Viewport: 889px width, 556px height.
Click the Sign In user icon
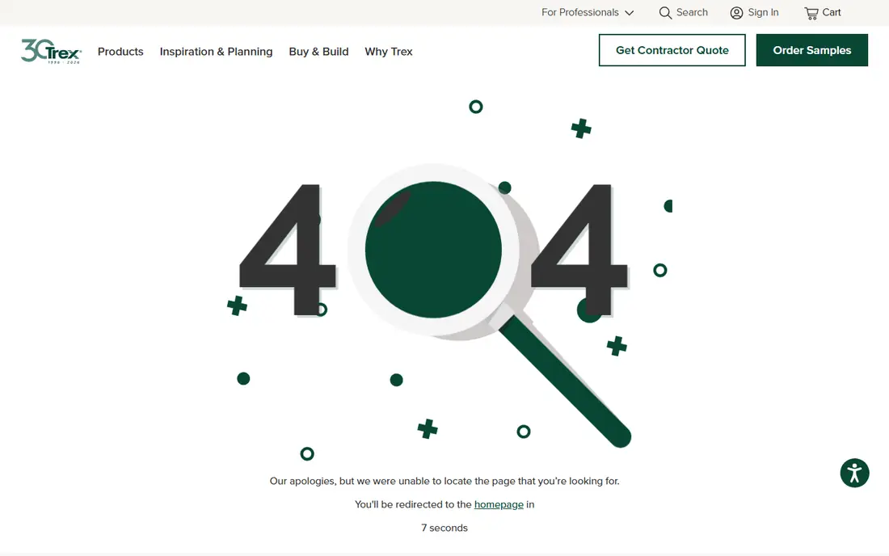coord(736,13)
